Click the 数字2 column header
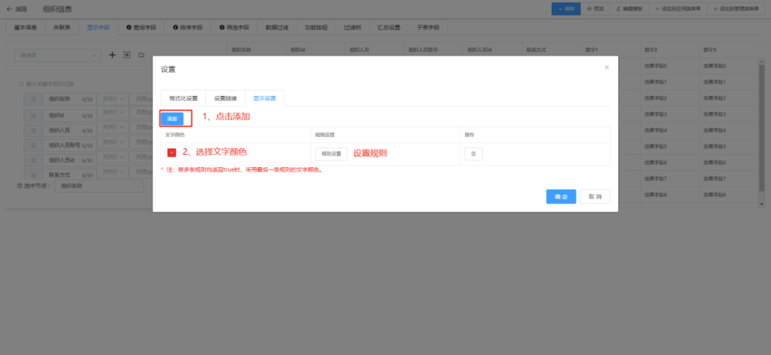 pos(669,50)
